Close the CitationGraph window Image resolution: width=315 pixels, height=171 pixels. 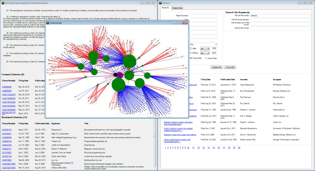tap(185, 23)
